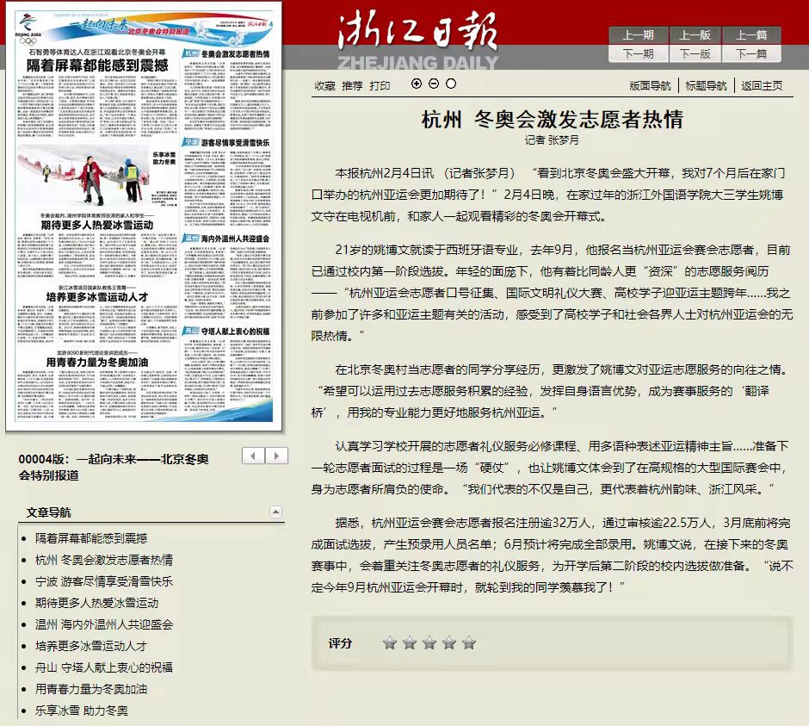Click the zoom out (minus) text size icon
The height and width of the screenshot is (726, 809).
434,84
